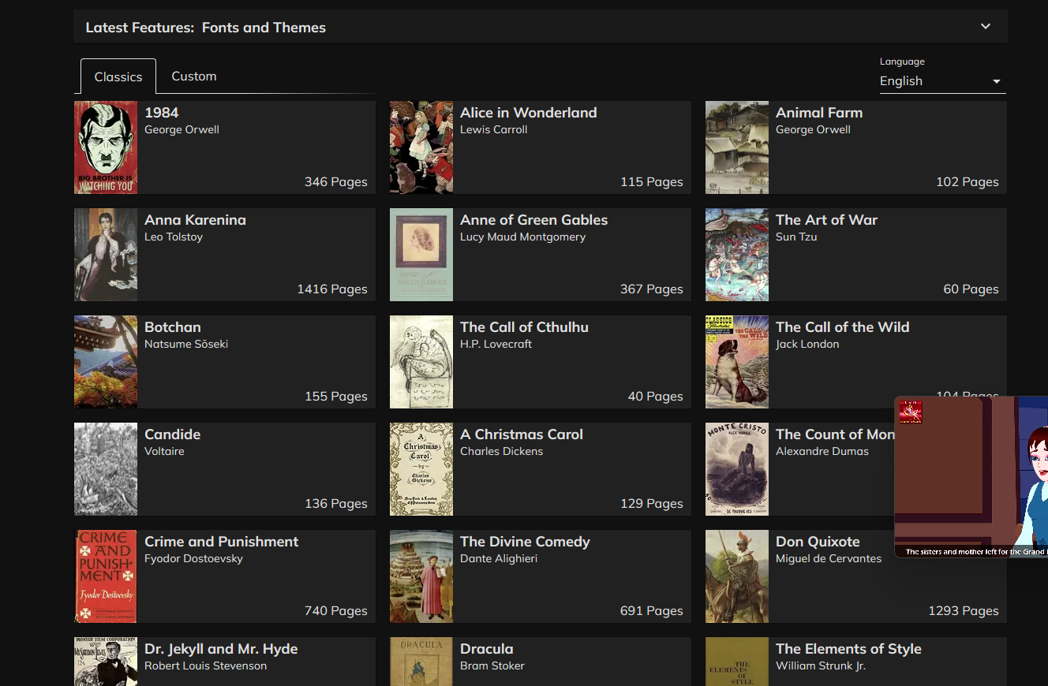Select the Botchan book cover
1048x686 pixels.
(106, 362)
